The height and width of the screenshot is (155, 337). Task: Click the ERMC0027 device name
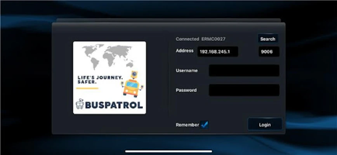coord(214,39)
